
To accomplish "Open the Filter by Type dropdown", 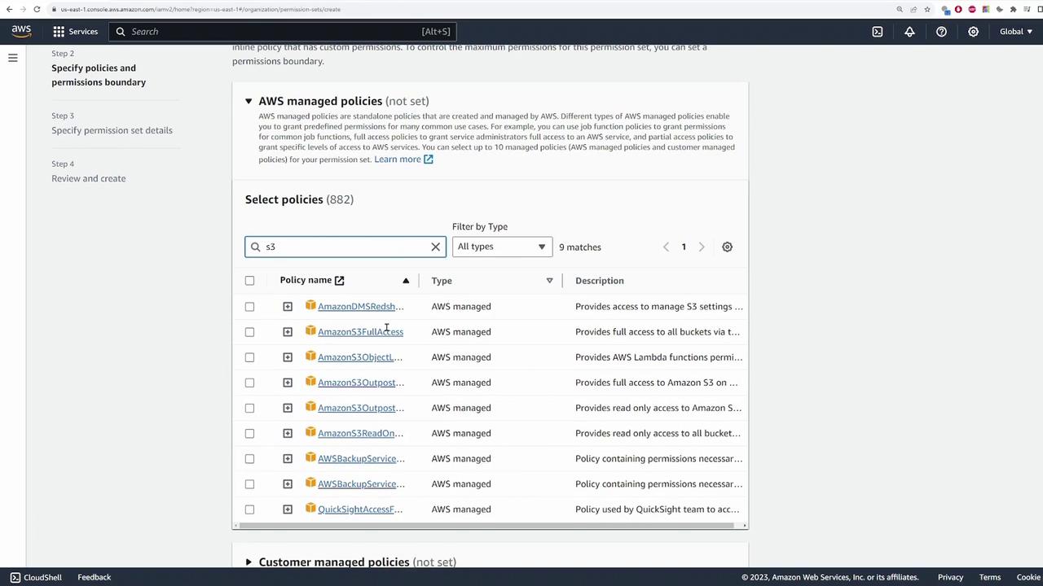I will pyautogui.click(x=502, y=247).
